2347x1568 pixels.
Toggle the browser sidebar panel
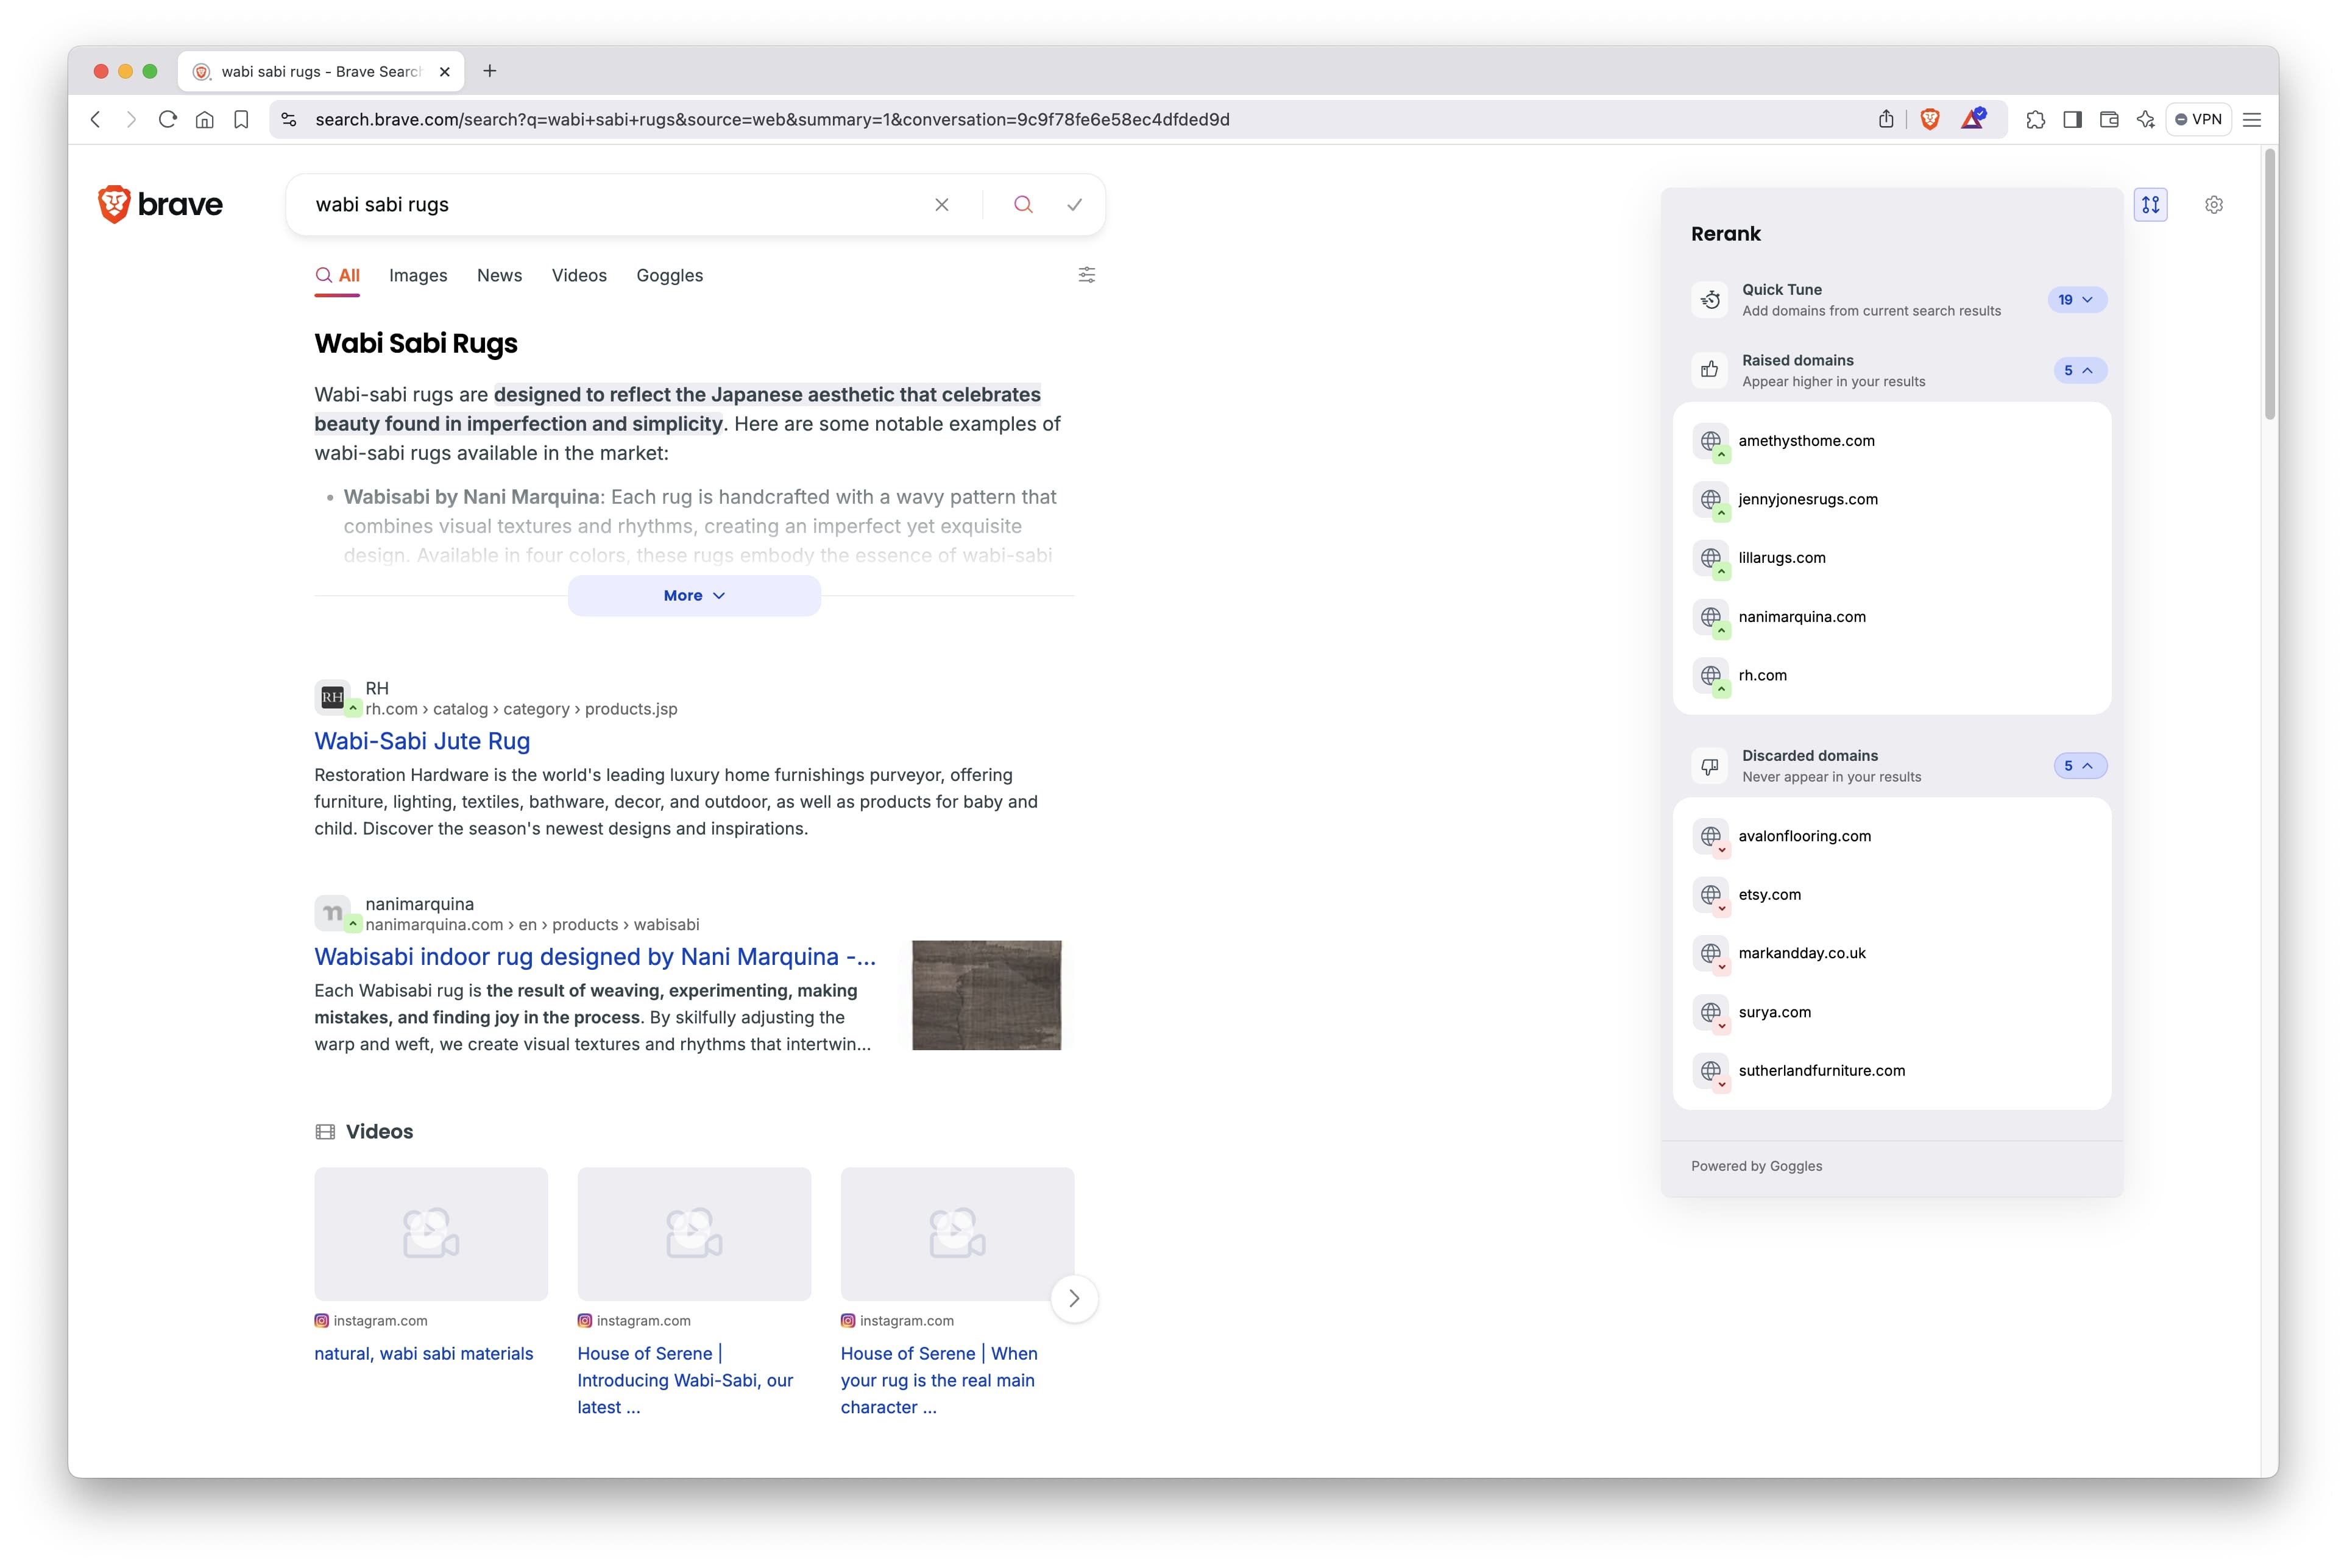coord(2072,120)
